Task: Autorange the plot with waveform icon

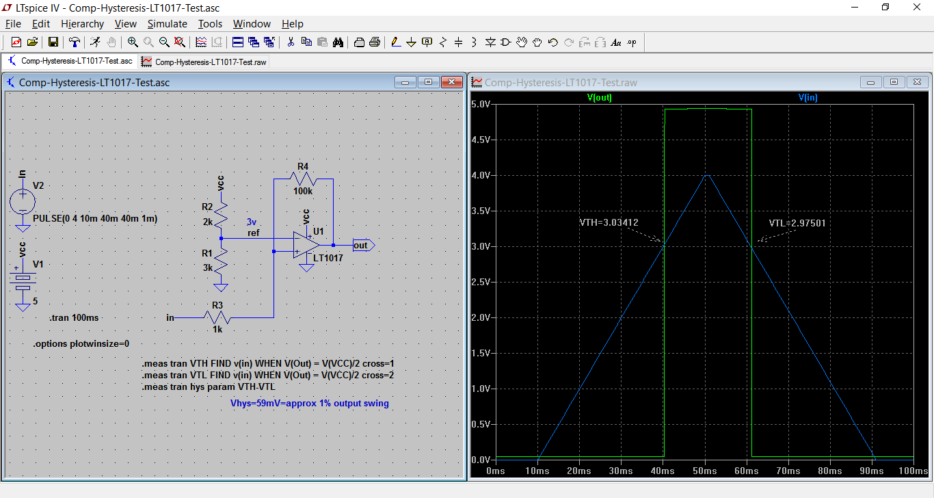Action: pyautogui.click(x=201, y=42)
